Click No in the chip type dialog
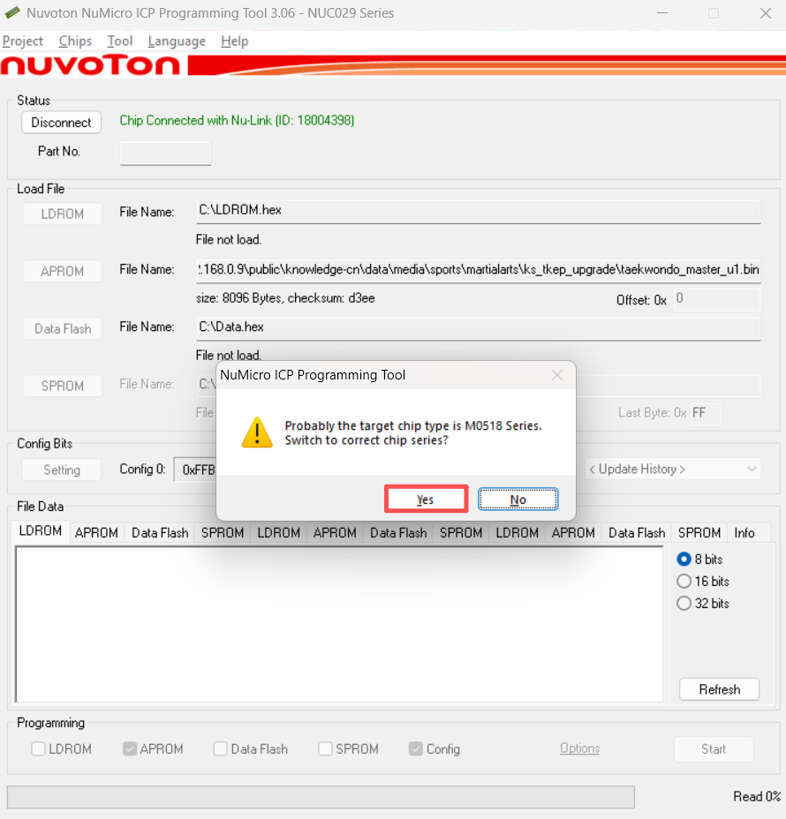786x819 pixels. [518, 500]
